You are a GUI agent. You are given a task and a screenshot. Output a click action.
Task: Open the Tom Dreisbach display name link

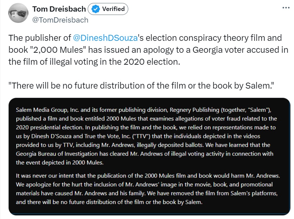(59, 9)
